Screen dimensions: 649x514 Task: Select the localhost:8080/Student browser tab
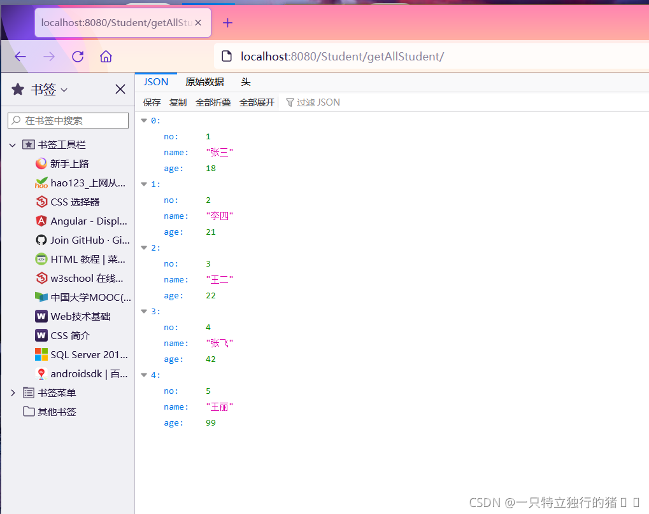[x=123, y=23]
